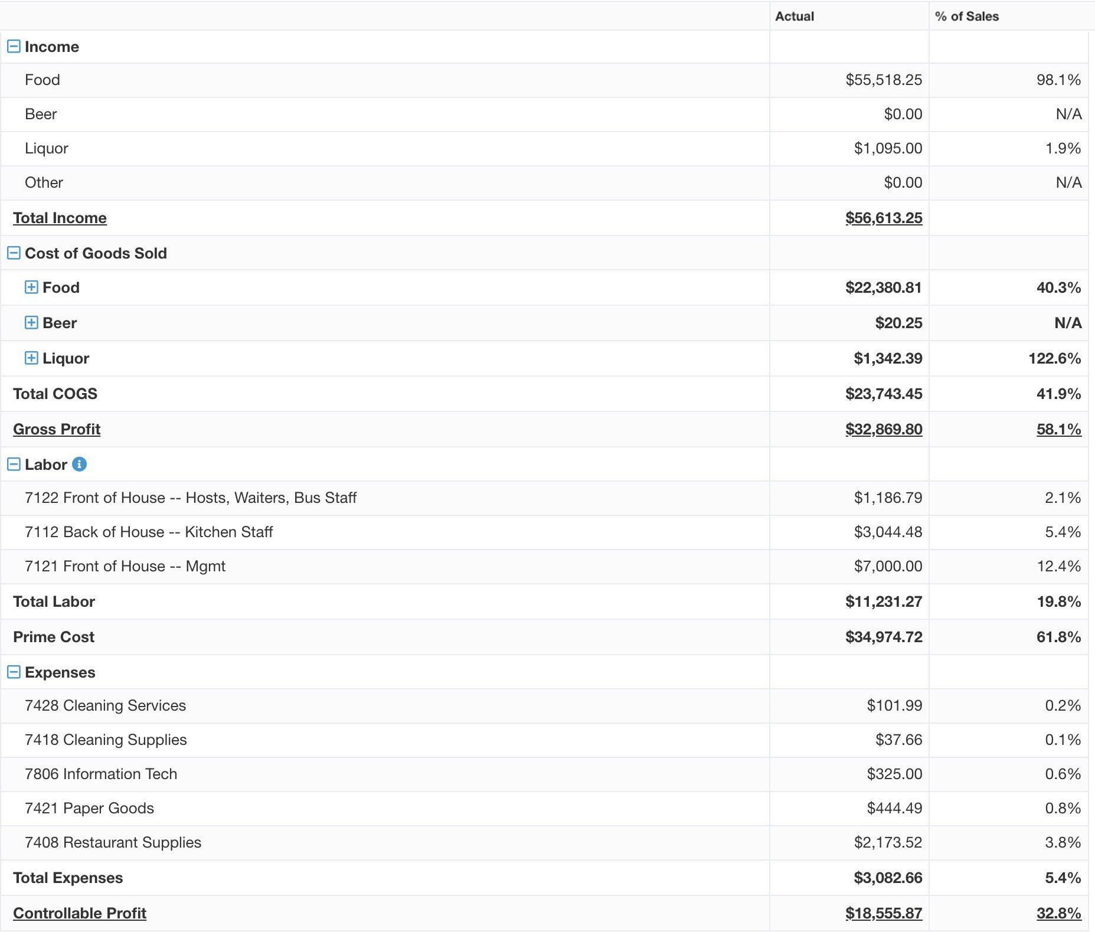The image size is (1095, 932).
Task: Select the Prime Cost row label
Action: point(54,637)
